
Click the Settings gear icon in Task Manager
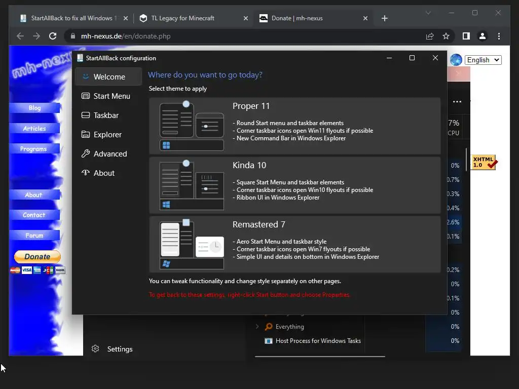click(95, 348)
